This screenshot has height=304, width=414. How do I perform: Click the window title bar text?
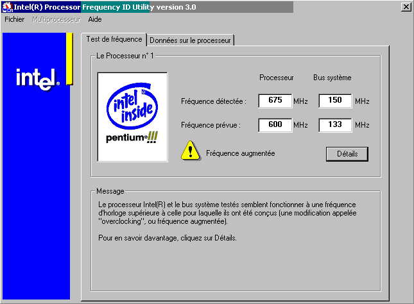pyautogui.click(x=105, y=7)
